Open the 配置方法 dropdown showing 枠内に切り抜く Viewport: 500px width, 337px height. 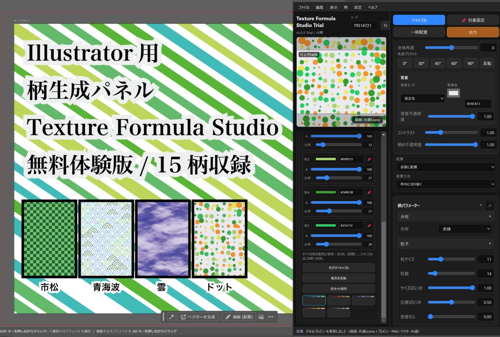446,184
